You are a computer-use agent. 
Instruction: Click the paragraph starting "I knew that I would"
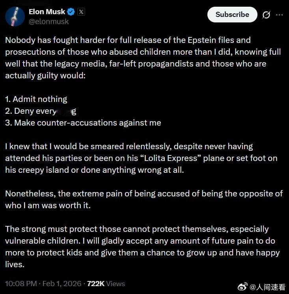pos(141,158)
